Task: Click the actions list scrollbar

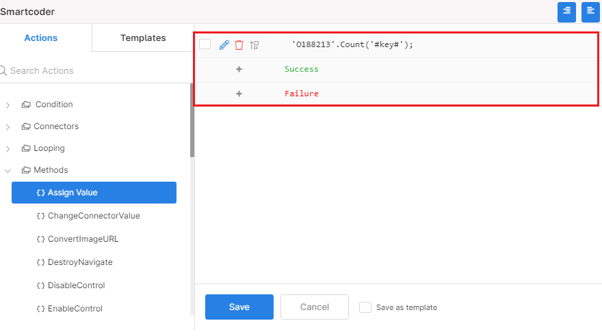Action: click(192, 120)
